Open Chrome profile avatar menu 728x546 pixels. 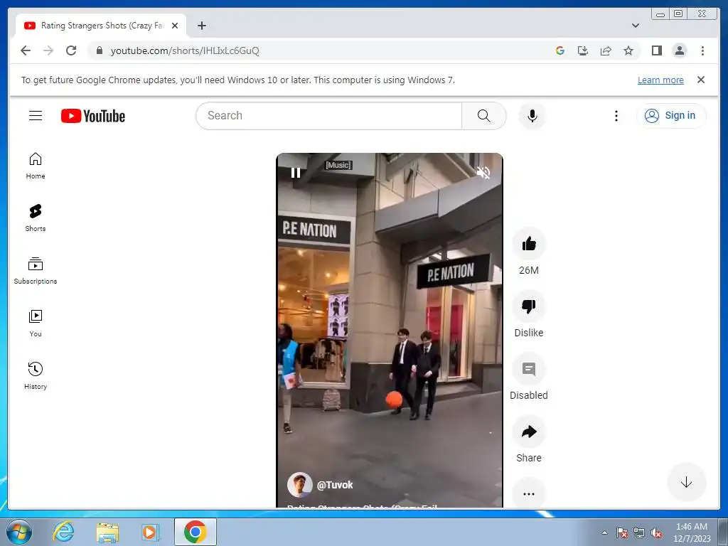tap(679, 50)
